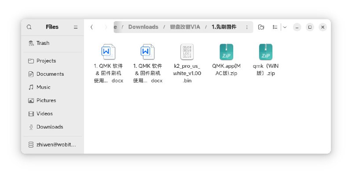Open path bar three-dot menu

click(x=247, y=27)
